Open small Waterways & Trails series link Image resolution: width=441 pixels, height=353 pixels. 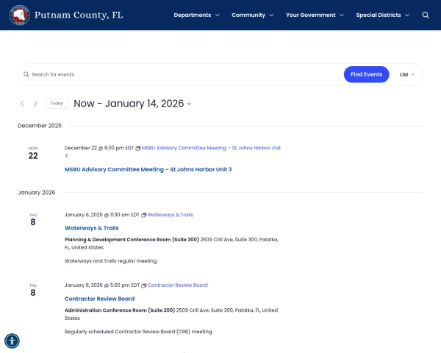pos(171,215)
